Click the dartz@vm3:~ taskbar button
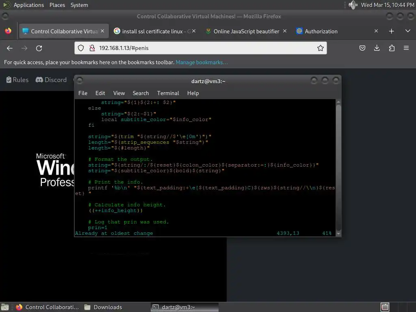Image resolution: width=416 pixels, height=312 pixels. 185,307
